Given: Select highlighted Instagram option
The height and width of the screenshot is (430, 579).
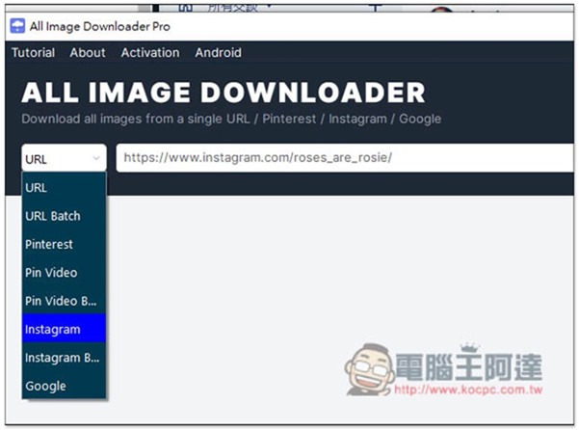Looking at the screenshot, I should pos(64,329).
